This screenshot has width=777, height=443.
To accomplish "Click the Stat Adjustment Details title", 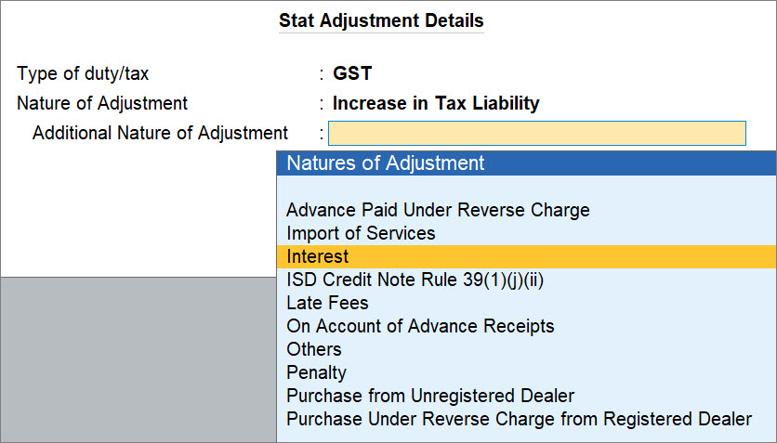I will (x=381, y=20).
